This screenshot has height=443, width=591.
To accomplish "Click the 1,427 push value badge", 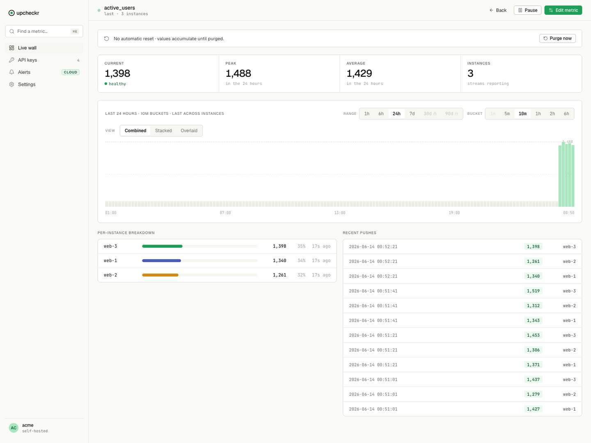I will (x=533, y=409).
